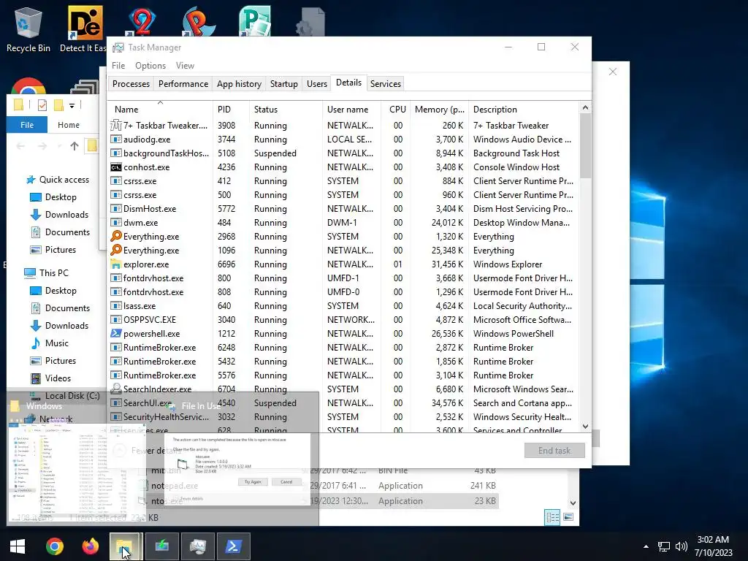This screenshot has width=748, height=561.
Task: Sort by the Status column header
Action: [x=286, y=110]
